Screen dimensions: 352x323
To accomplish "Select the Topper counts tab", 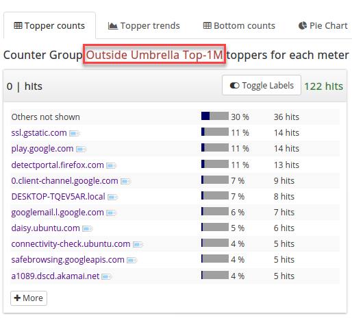I will 49,26.
